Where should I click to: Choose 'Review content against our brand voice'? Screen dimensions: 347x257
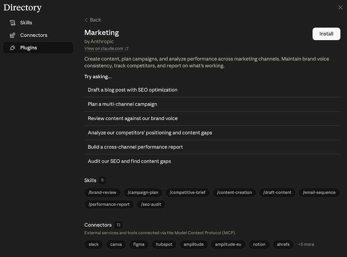[x=212, y=118]
